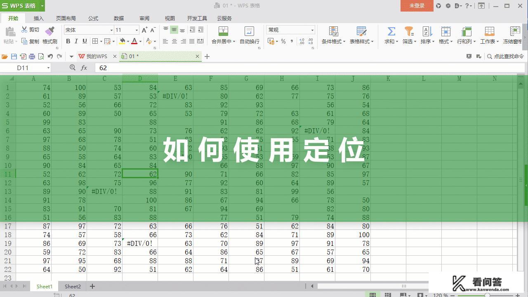Expand the font color dropdown arrow
The image size is (528, 297).
point(140,41)
